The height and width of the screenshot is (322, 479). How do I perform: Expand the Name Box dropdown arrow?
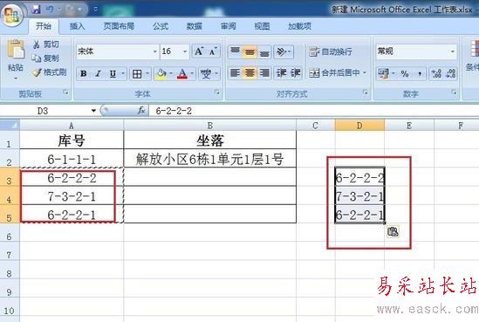pos(93,111)
